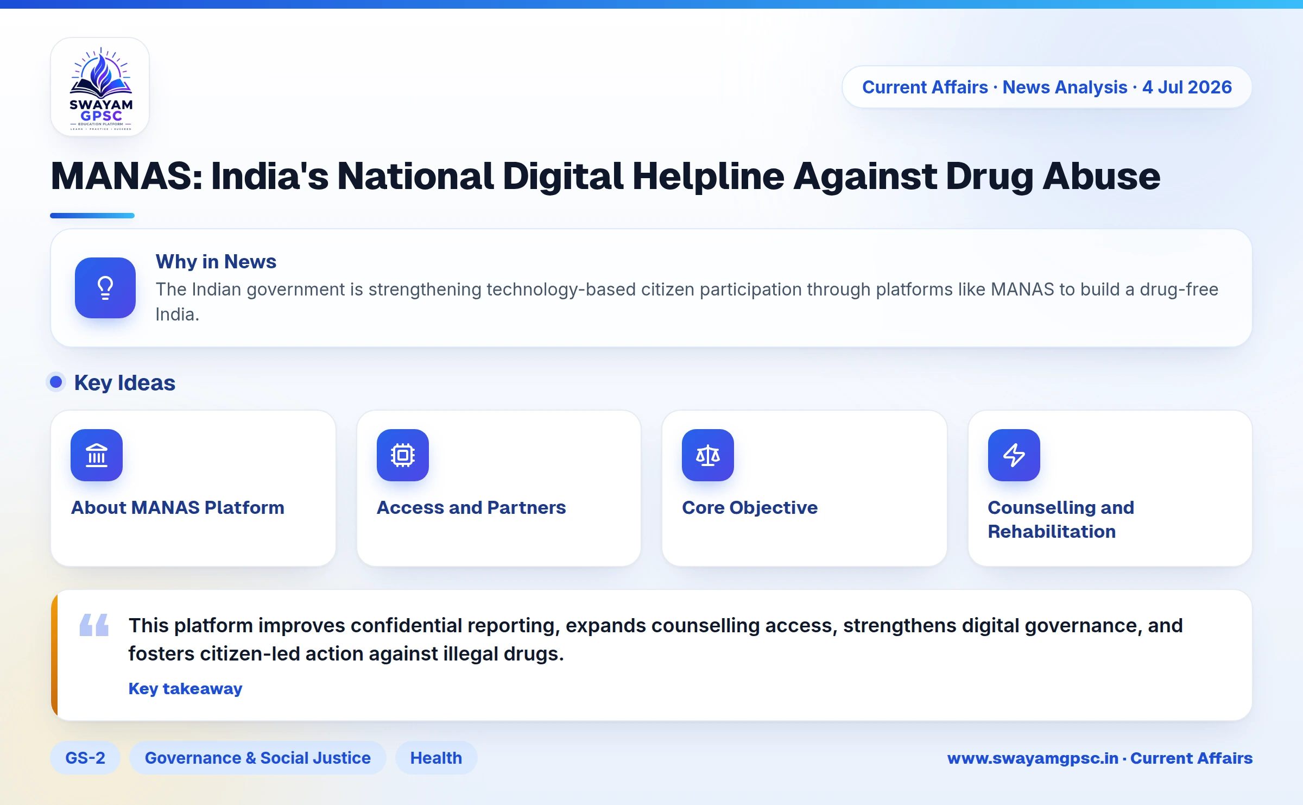The width and height of the screenshot is (1303, 805).
Task: Click the platform improves confidential reporting quote
Action: click(655, 639)
